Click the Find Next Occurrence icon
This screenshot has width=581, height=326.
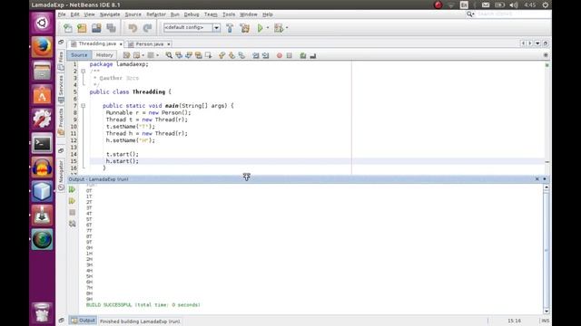[x=189, y=55]
